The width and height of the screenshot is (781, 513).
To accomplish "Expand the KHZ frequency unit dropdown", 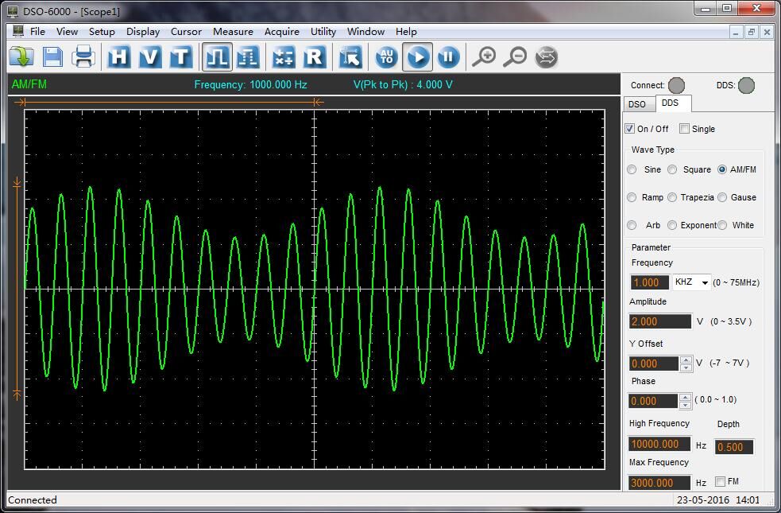I will (704, 282).
